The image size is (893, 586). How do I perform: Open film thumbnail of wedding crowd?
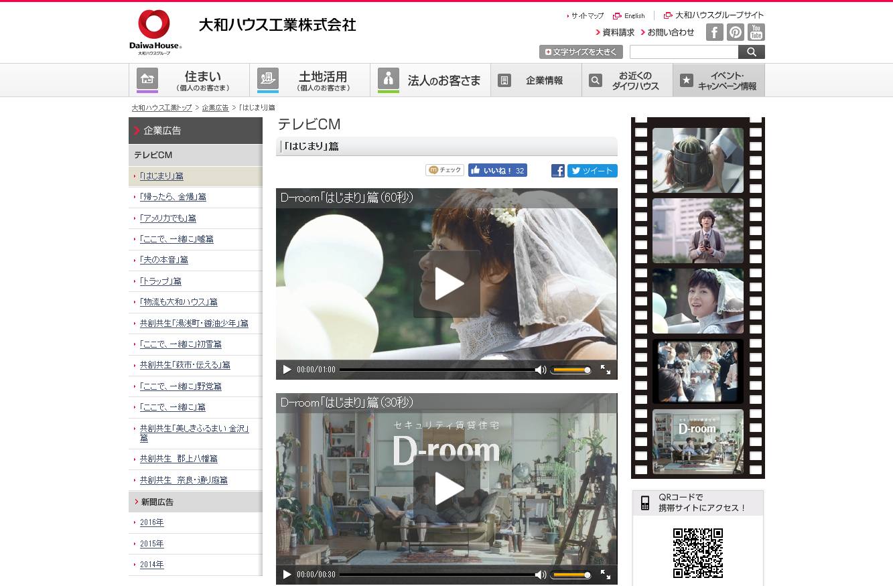pos(698,372)
